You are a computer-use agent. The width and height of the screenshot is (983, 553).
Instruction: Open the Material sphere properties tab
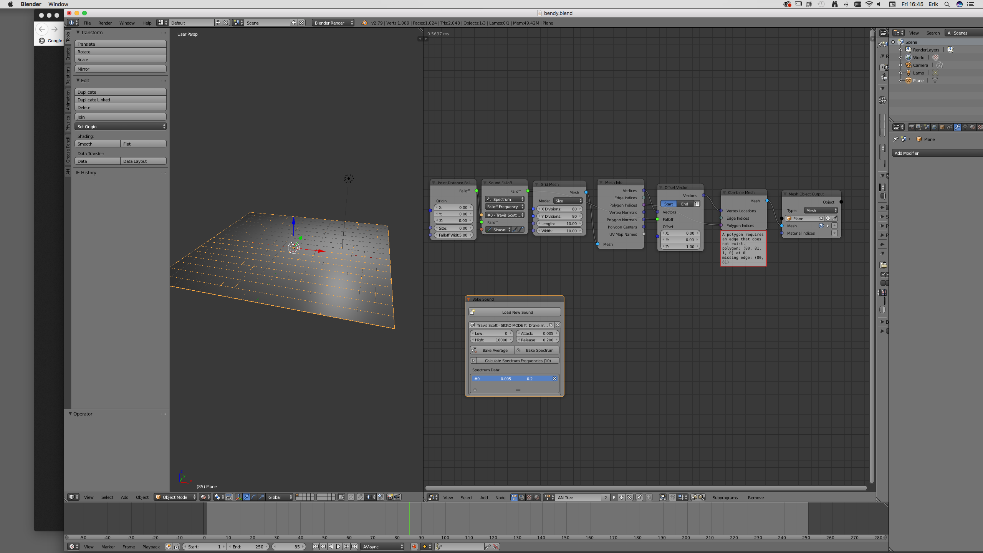point(973,127)
